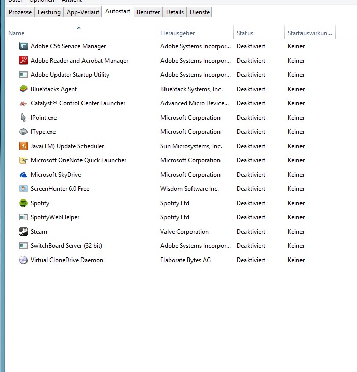Click Microsoft Corporation publisher in IPoint.exe row
357x372 pixels.
(x=190, y=118)
